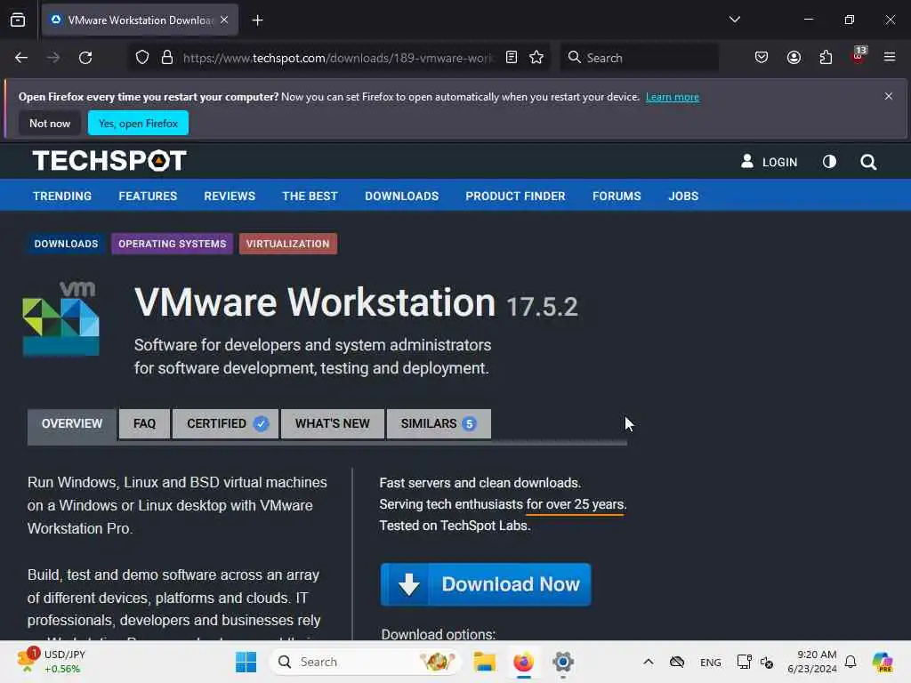
Task: Expand the list all tabs chevron
Action: [x=734, y=20]
